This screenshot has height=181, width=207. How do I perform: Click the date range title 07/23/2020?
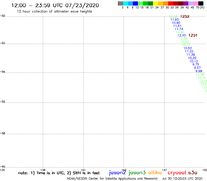tap(82, 6)
